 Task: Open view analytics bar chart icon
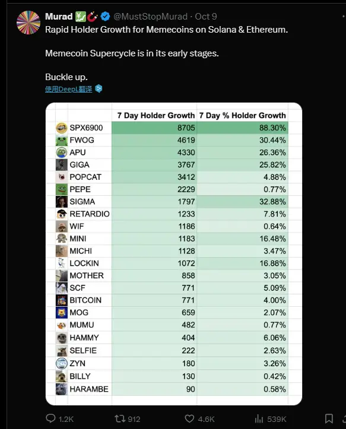pyautogui.click(x=259, y=418)
